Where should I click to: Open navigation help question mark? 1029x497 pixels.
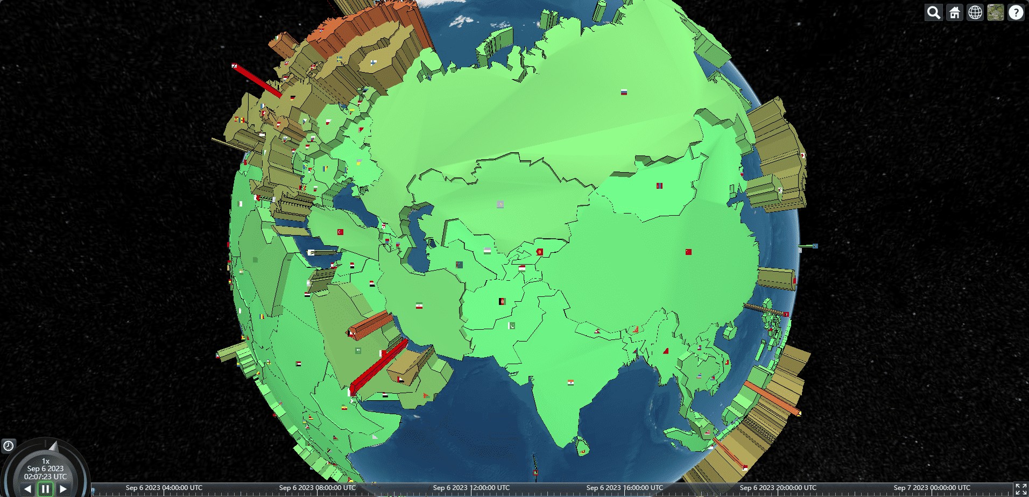pyautogui.click(x=1016, y=12)
